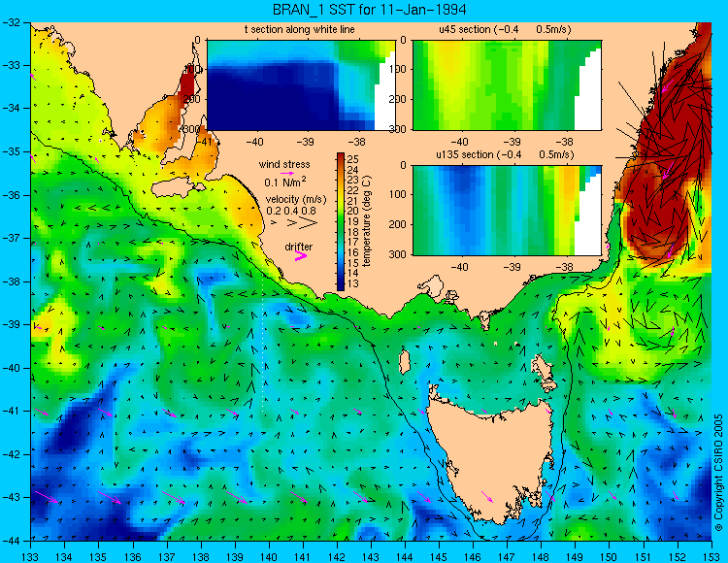Click the colorbar value 25
Image resolution: width=728 pixels, height=563 pixels.
(353, 159)
